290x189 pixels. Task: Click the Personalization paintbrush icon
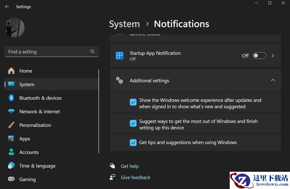tap(11, 125)
